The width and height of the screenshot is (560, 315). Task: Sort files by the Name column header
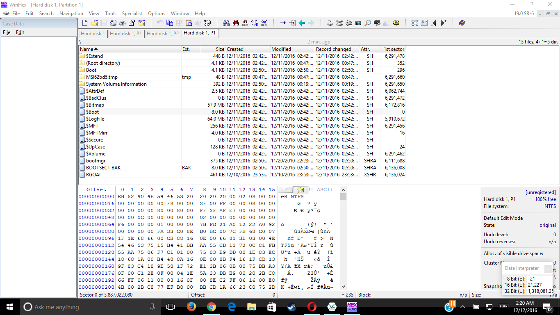(x=130, y=49)
